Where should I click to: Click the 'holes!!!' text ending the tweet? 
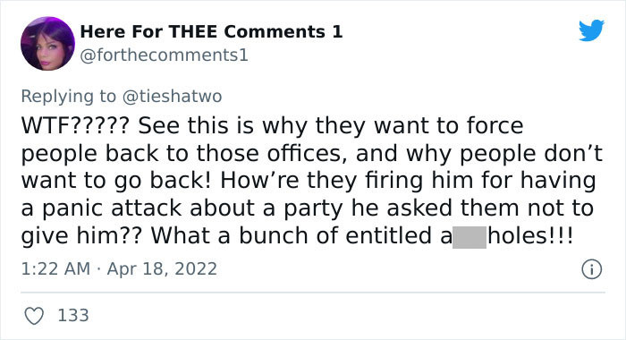pos(530,235)
